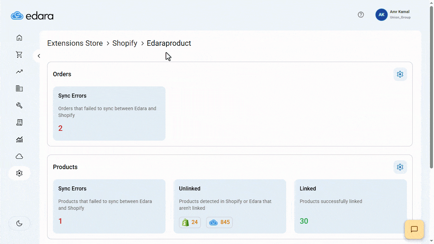
Task: Open the Unlinked products card
Action: tap(230, 206)
